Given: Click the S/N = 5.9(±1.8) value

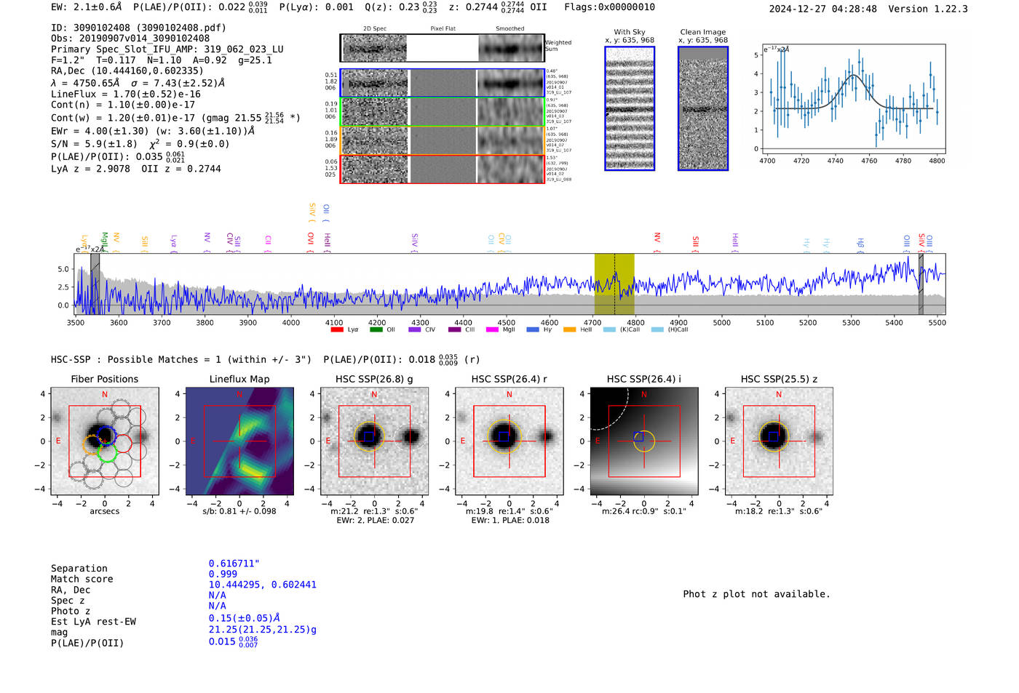Looking at the screenshot, I should (x=94, y=144).
